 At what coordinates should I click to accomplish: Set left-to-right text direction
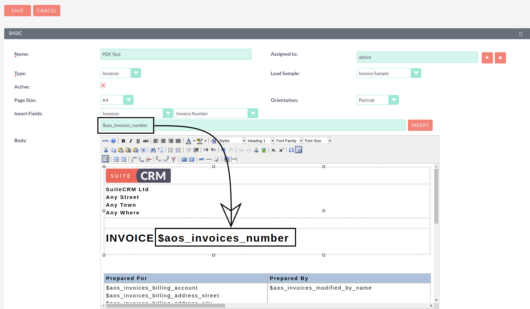206,150
